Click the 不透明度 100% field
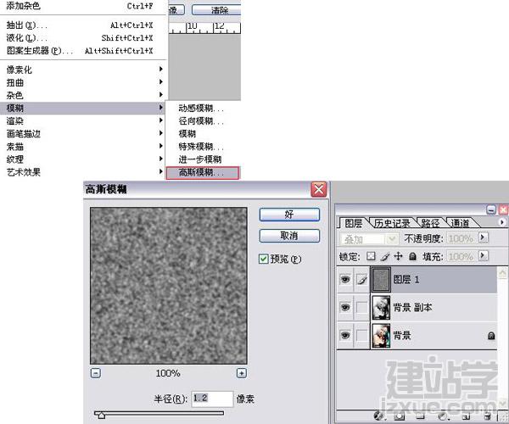The height and width of the screenshot is (424, 509). click(462, 238)
